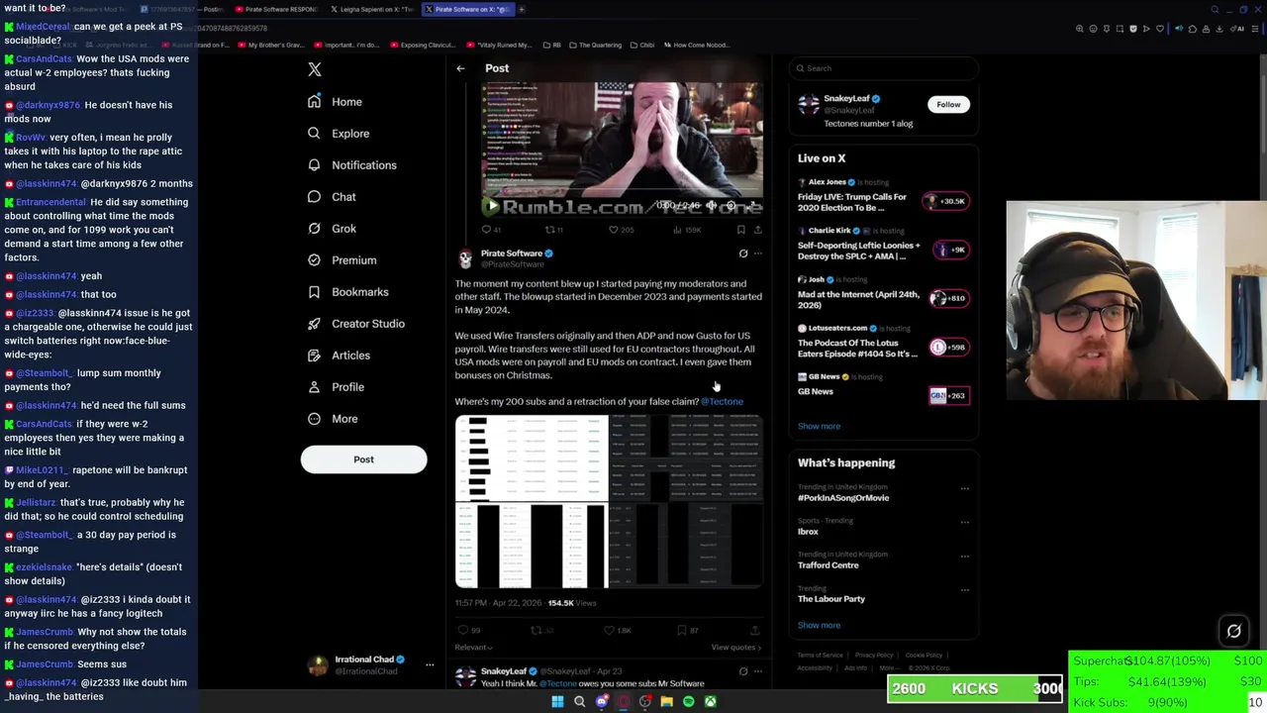Bookmark the main post with 87 bookmarks
This screenshot has width=1267, height=713.
point(687,630)
